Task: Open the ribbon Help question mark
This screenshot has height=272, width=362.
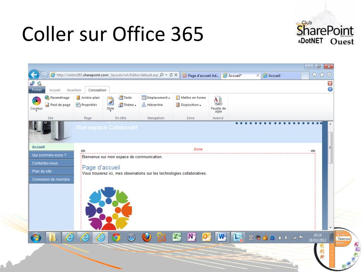Action: point(330,89)
